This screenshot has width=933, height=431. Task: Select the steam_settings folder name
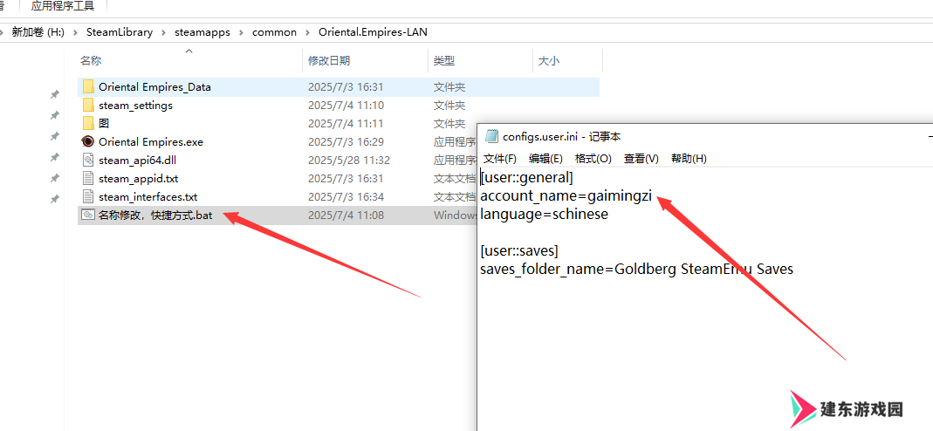pos(135,106)
